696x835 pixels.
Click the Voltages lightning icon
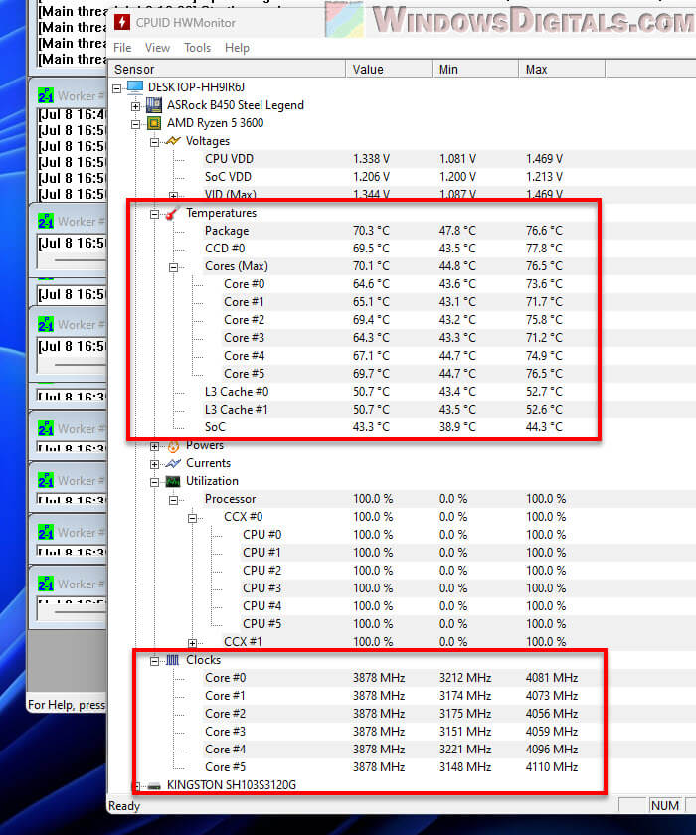click(173, 141)
